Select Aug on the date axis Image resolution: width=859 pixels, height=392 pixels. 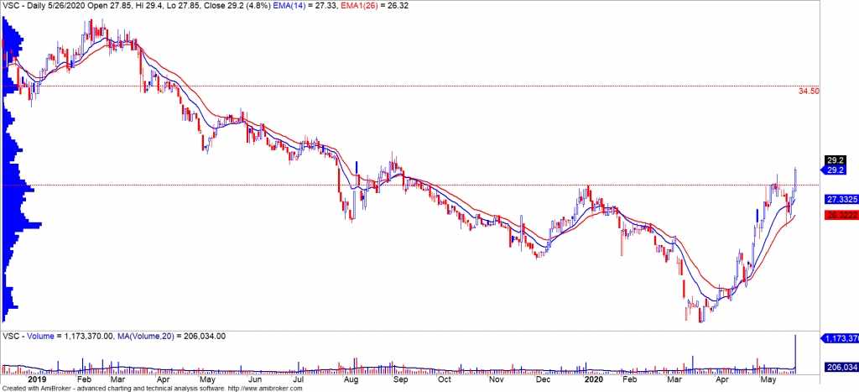[351, 379]
